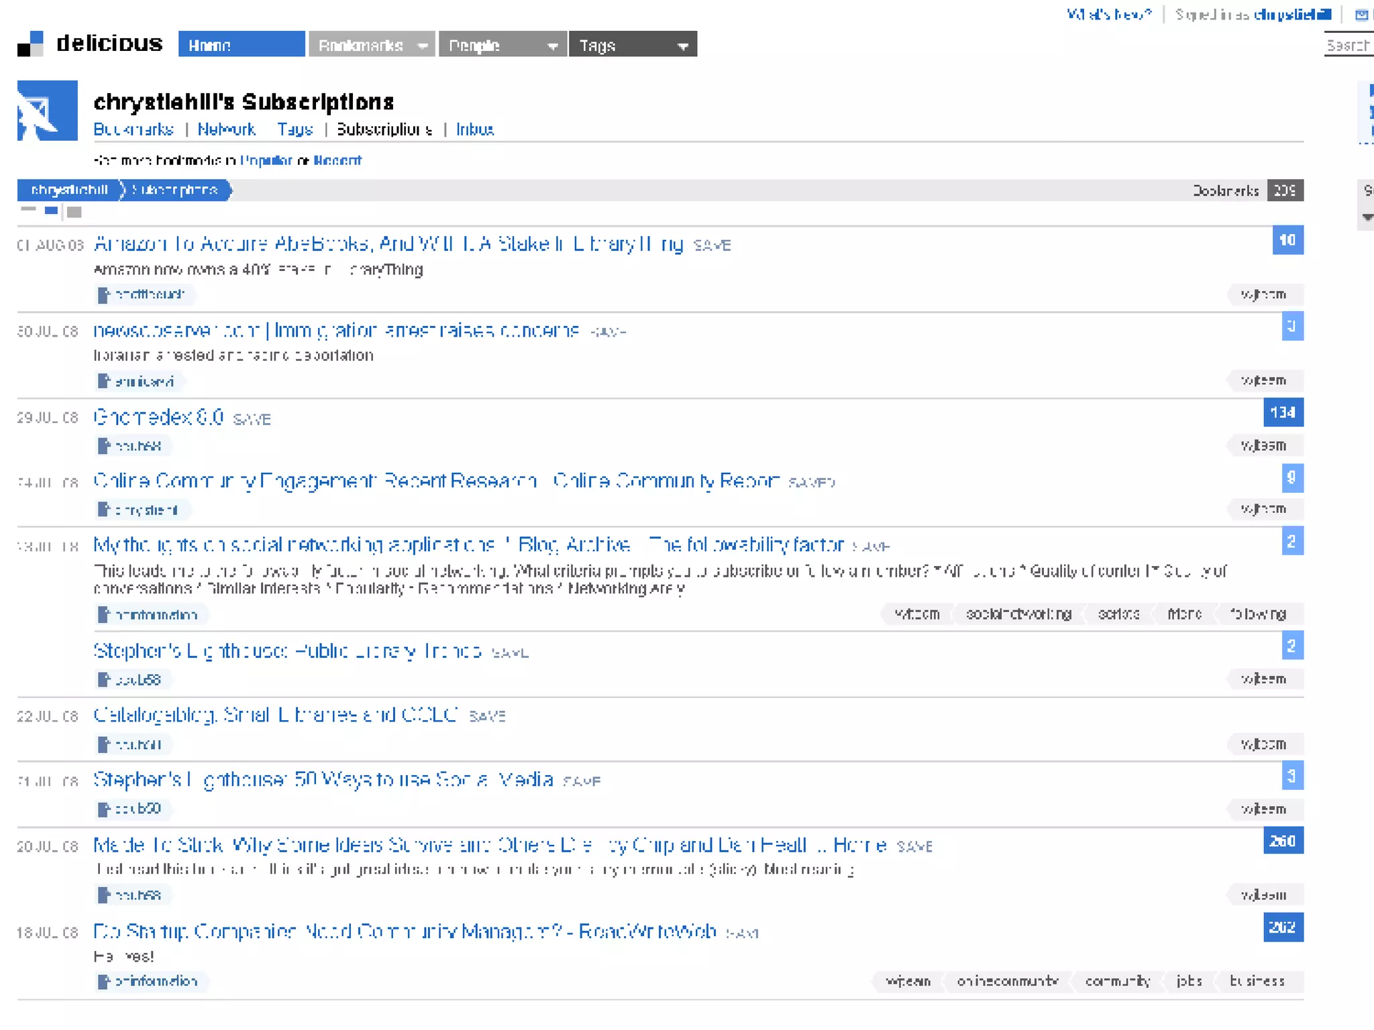Image resolution: width=1374 pixels, height=1030 pixels.
Task: Open the inbox envelope icon
Action: (x=1361, y=15)
